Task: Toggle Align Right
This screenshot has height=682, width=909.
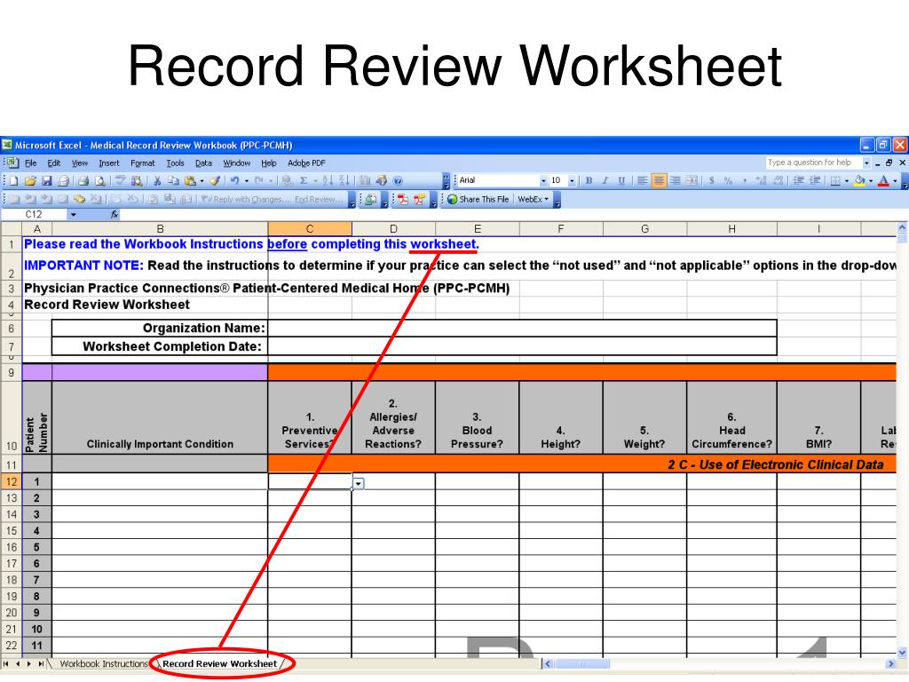Action: (676, 181)
